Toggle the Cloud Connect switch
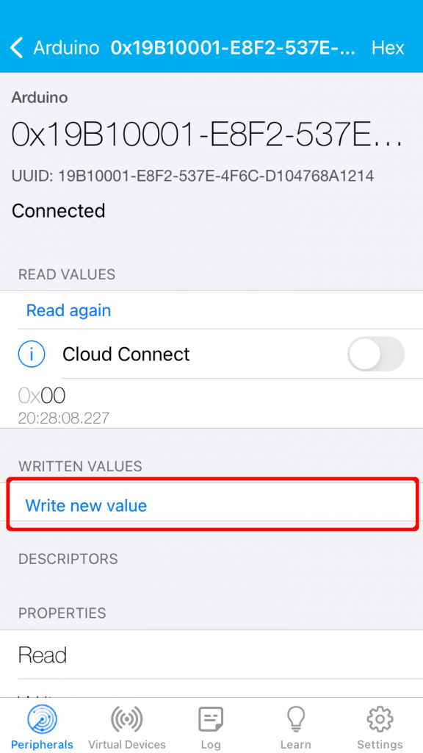The height and width of the screenshot is (753, 423). click(x=376, y=354)
